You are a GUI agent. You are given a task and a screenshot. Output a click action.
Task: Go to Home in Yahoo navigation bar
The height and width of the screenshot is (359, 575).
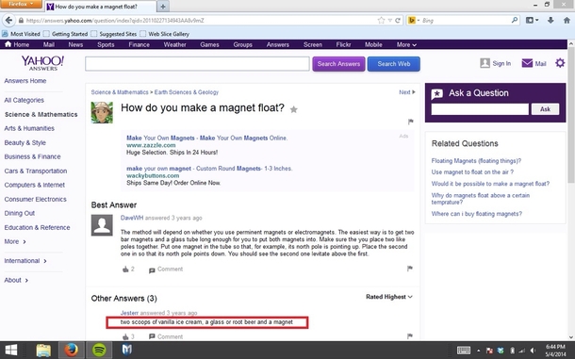(17, 44)
